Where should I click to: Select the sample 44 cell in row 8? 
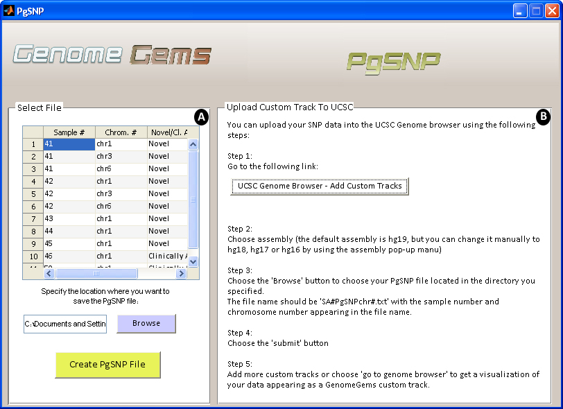pyautogui.click(x=69, y=232)
